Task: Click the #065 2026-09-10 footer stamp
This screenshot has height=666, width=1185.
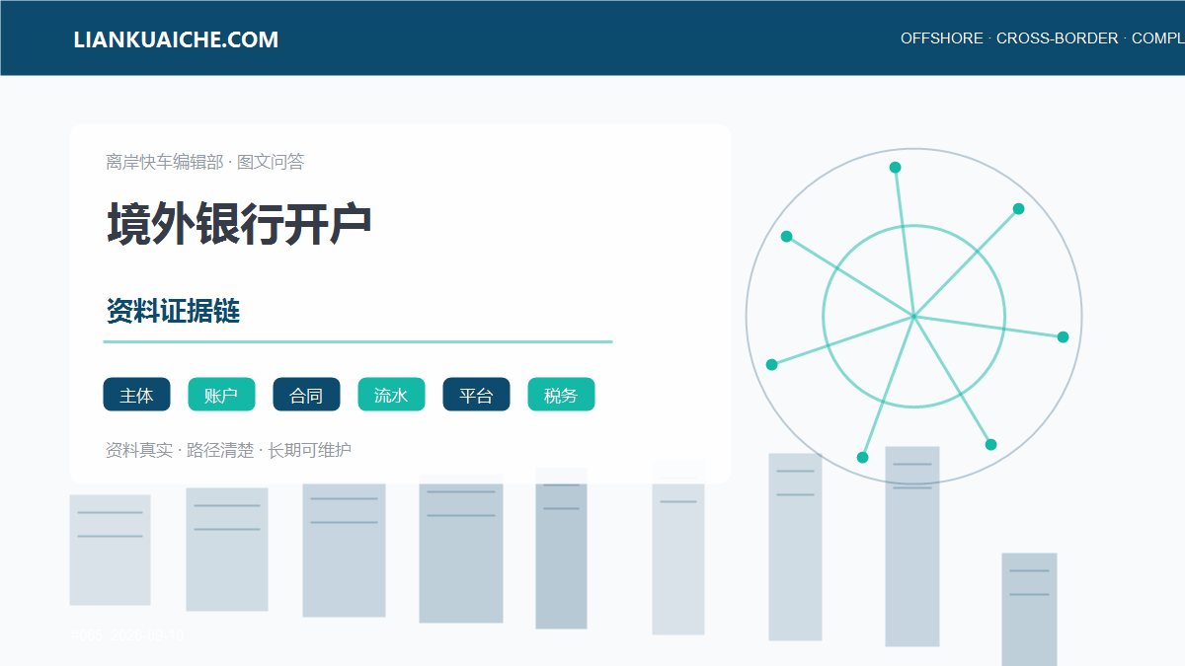Action: (x=127, y=635)
